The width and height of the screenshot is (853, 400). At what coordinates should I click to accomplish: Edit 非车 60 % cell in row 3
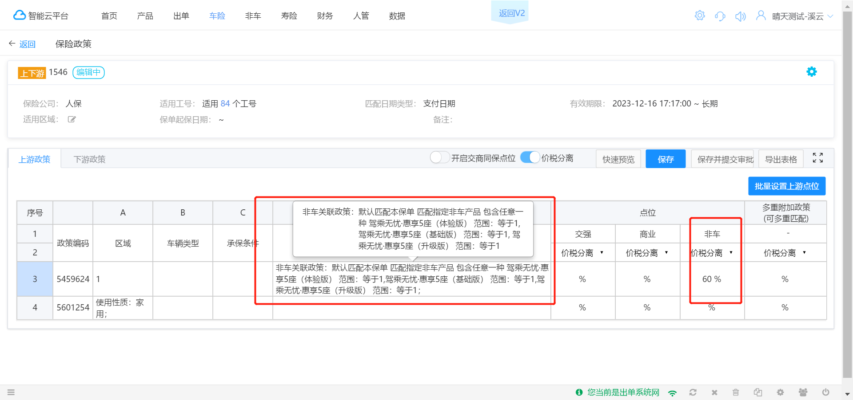(712, 279)
